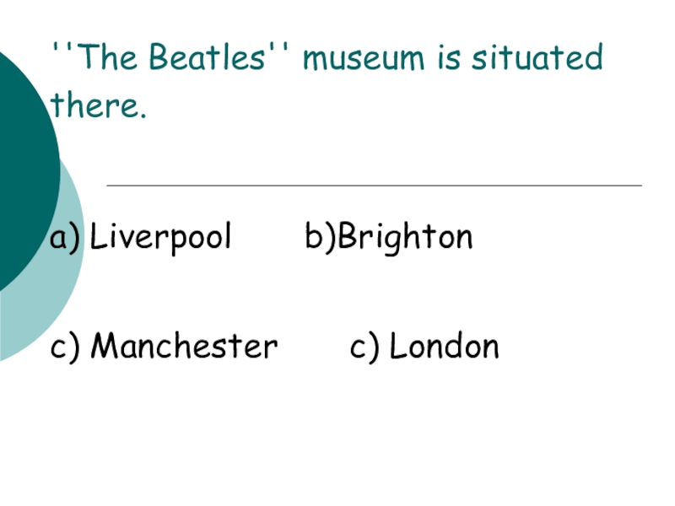
Task: Click the "a)" label before Liverpool
Action: (x=66, y=238)
